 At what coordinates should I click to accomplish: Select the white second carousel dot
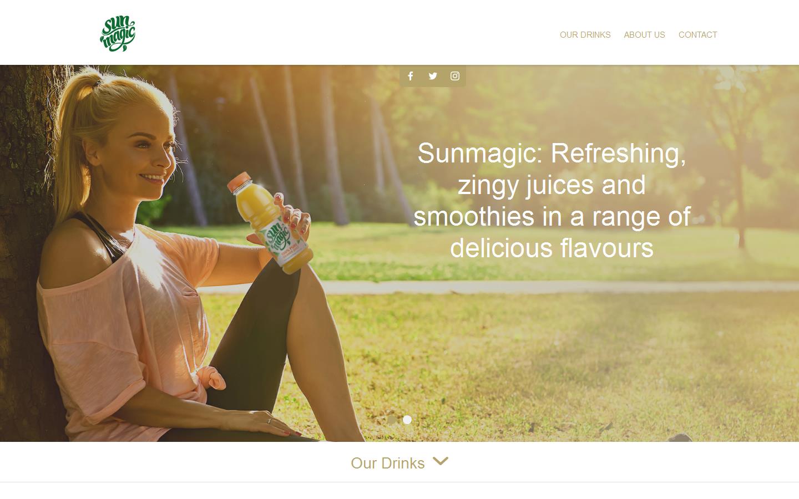pyautogui.click(x=407, y=420)
